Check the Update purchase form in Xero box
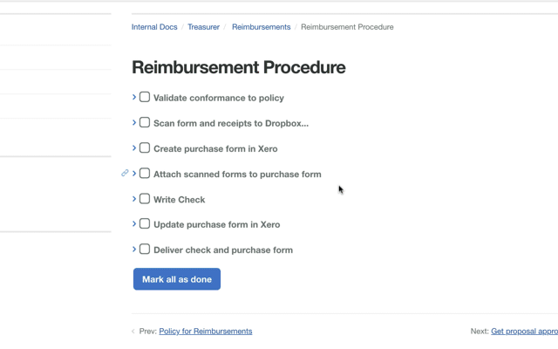558x349 pixels. click(x=145, y=223)
